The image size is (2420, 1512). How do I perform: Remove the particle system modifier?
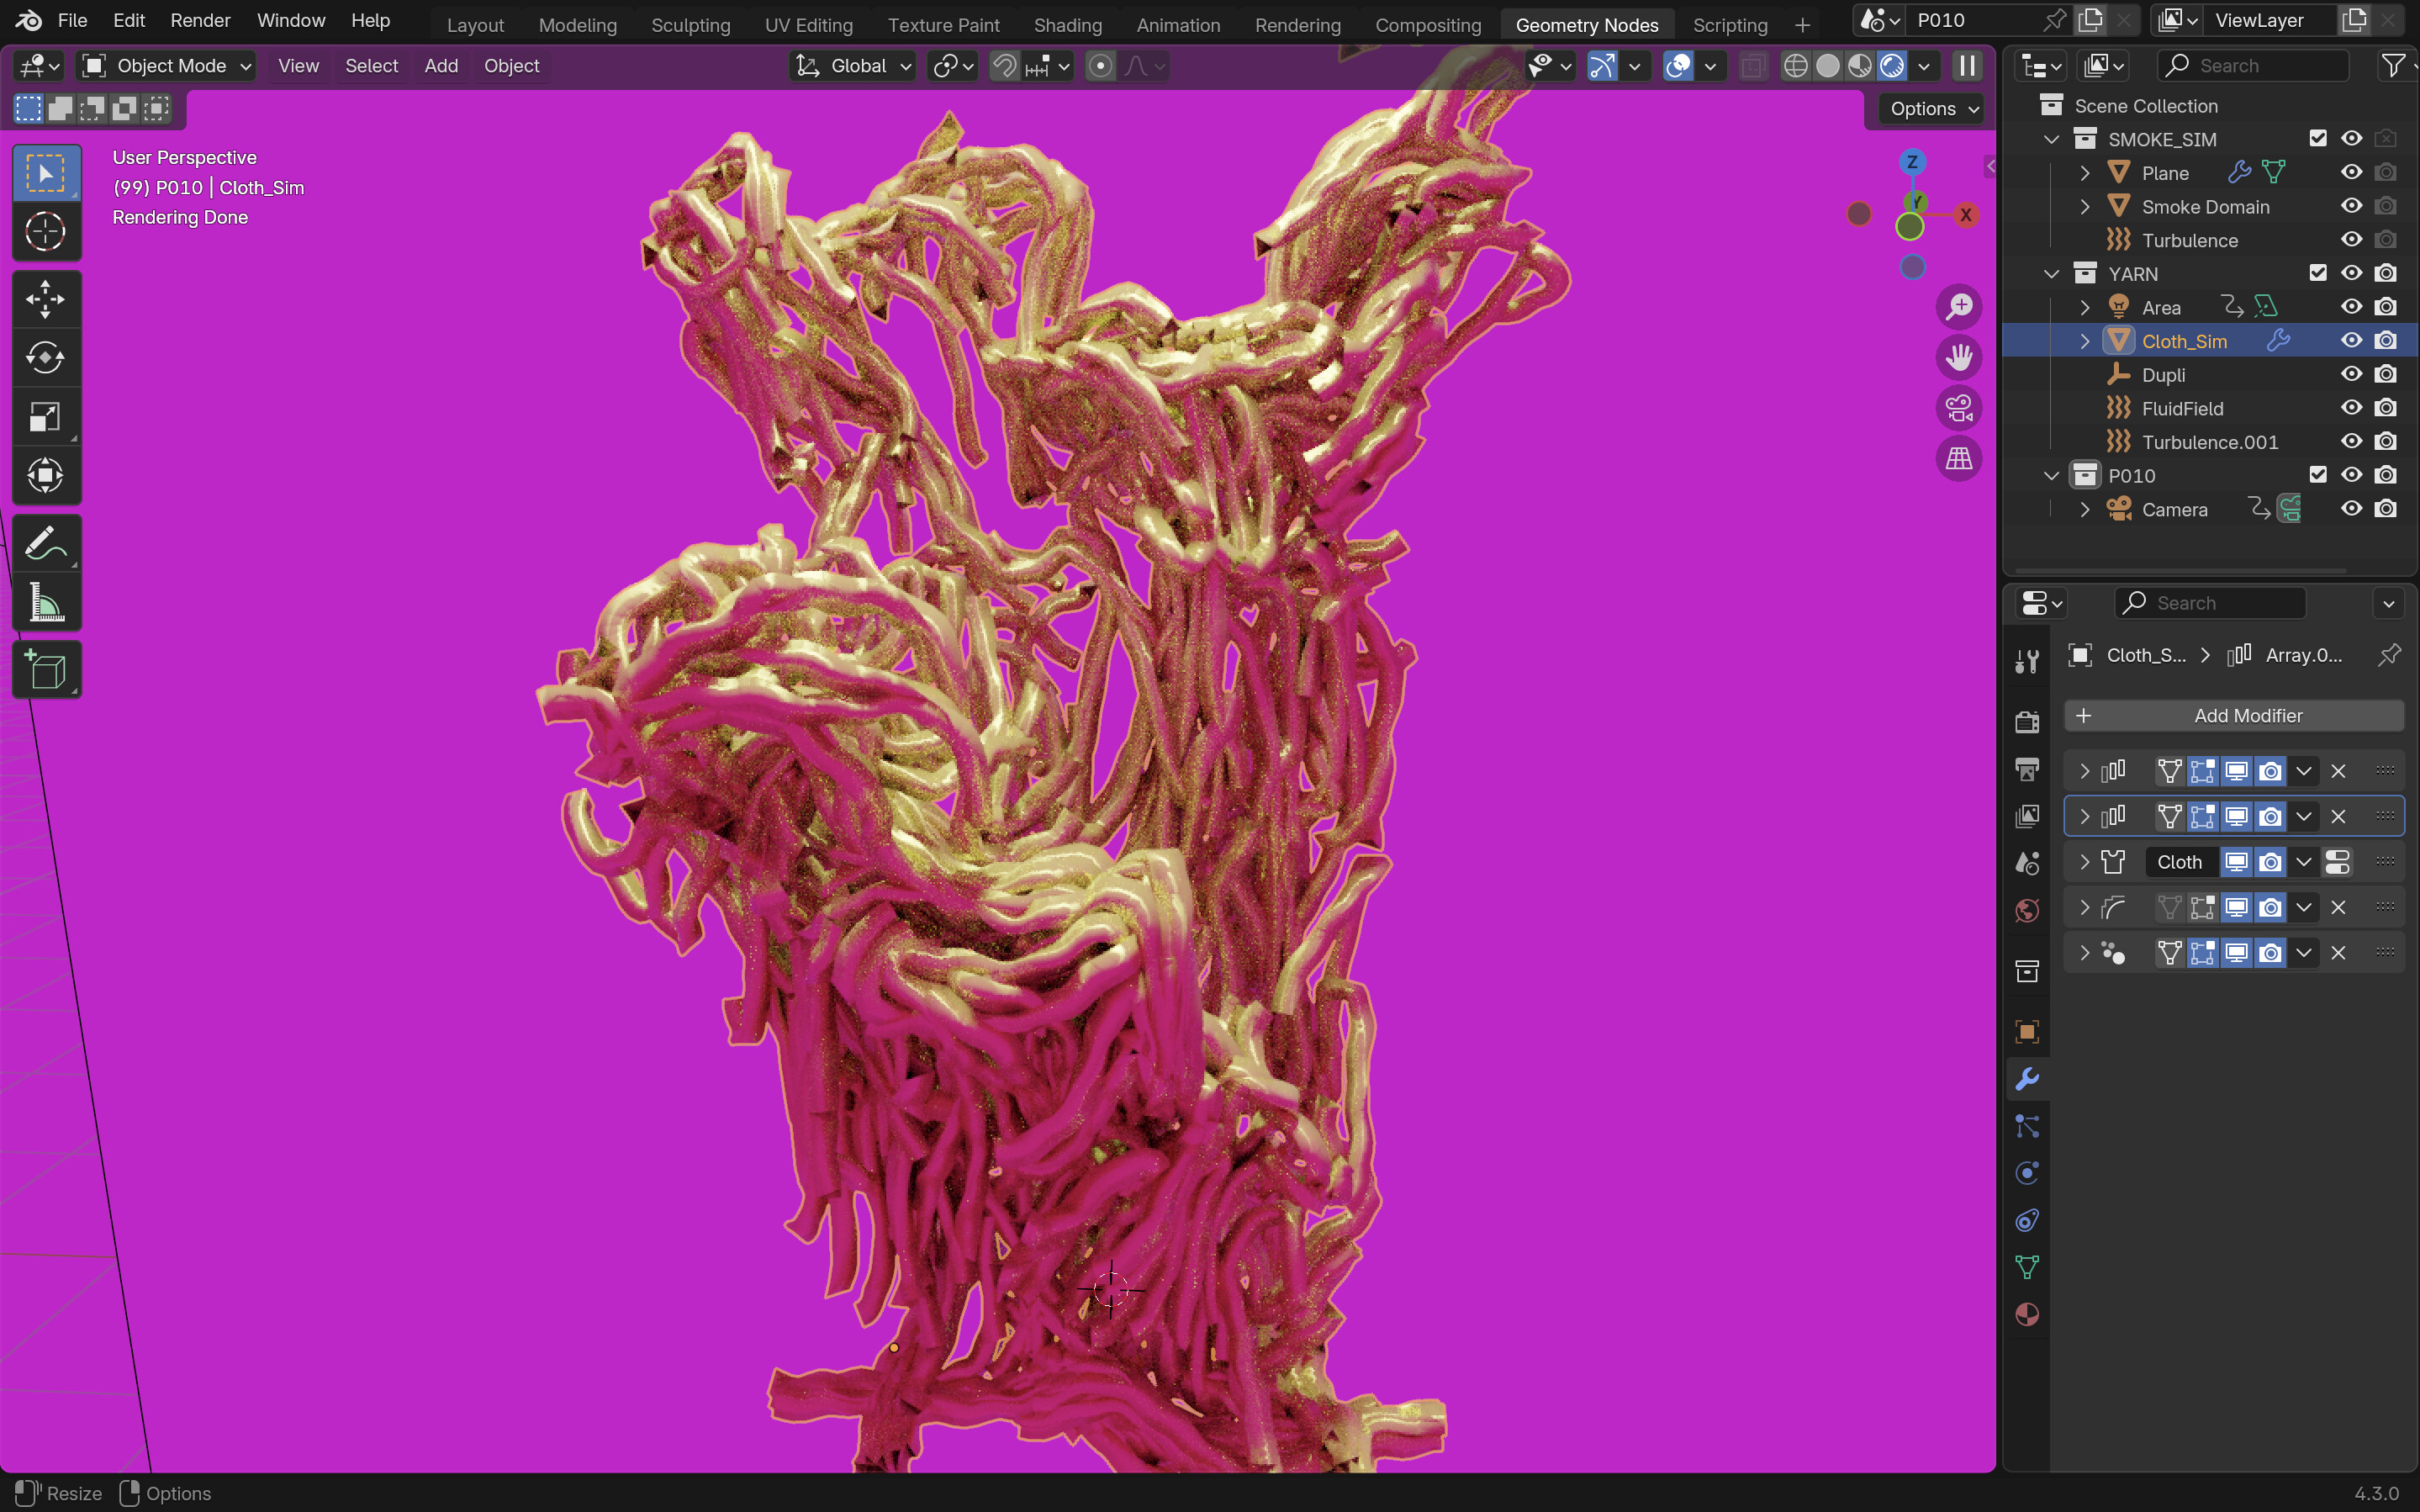tap(2337, 953)
